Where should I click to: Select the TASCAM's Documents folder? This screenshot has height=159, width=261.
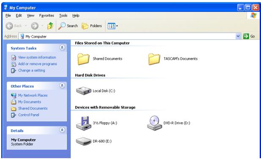[173, 59]
